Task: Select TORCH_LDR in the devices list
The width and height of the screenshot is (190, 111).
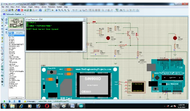Action: point(13,84)
